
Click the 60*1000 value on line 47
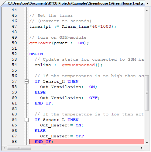click(102, 27)
